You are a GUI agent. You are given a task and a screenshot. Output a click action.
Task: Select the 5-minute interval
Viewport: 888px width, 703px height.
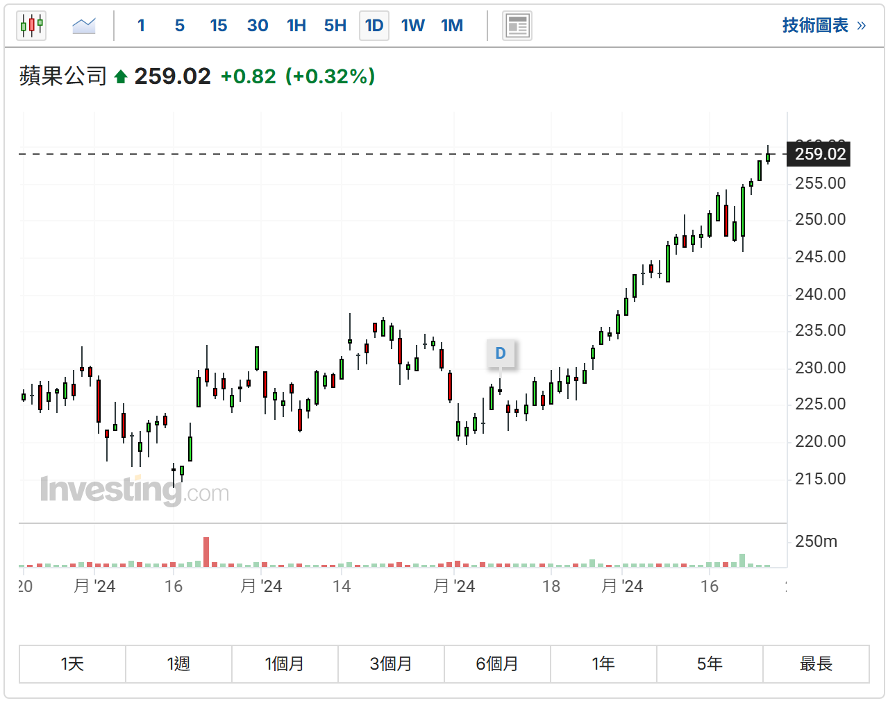[x=179, y=26]
